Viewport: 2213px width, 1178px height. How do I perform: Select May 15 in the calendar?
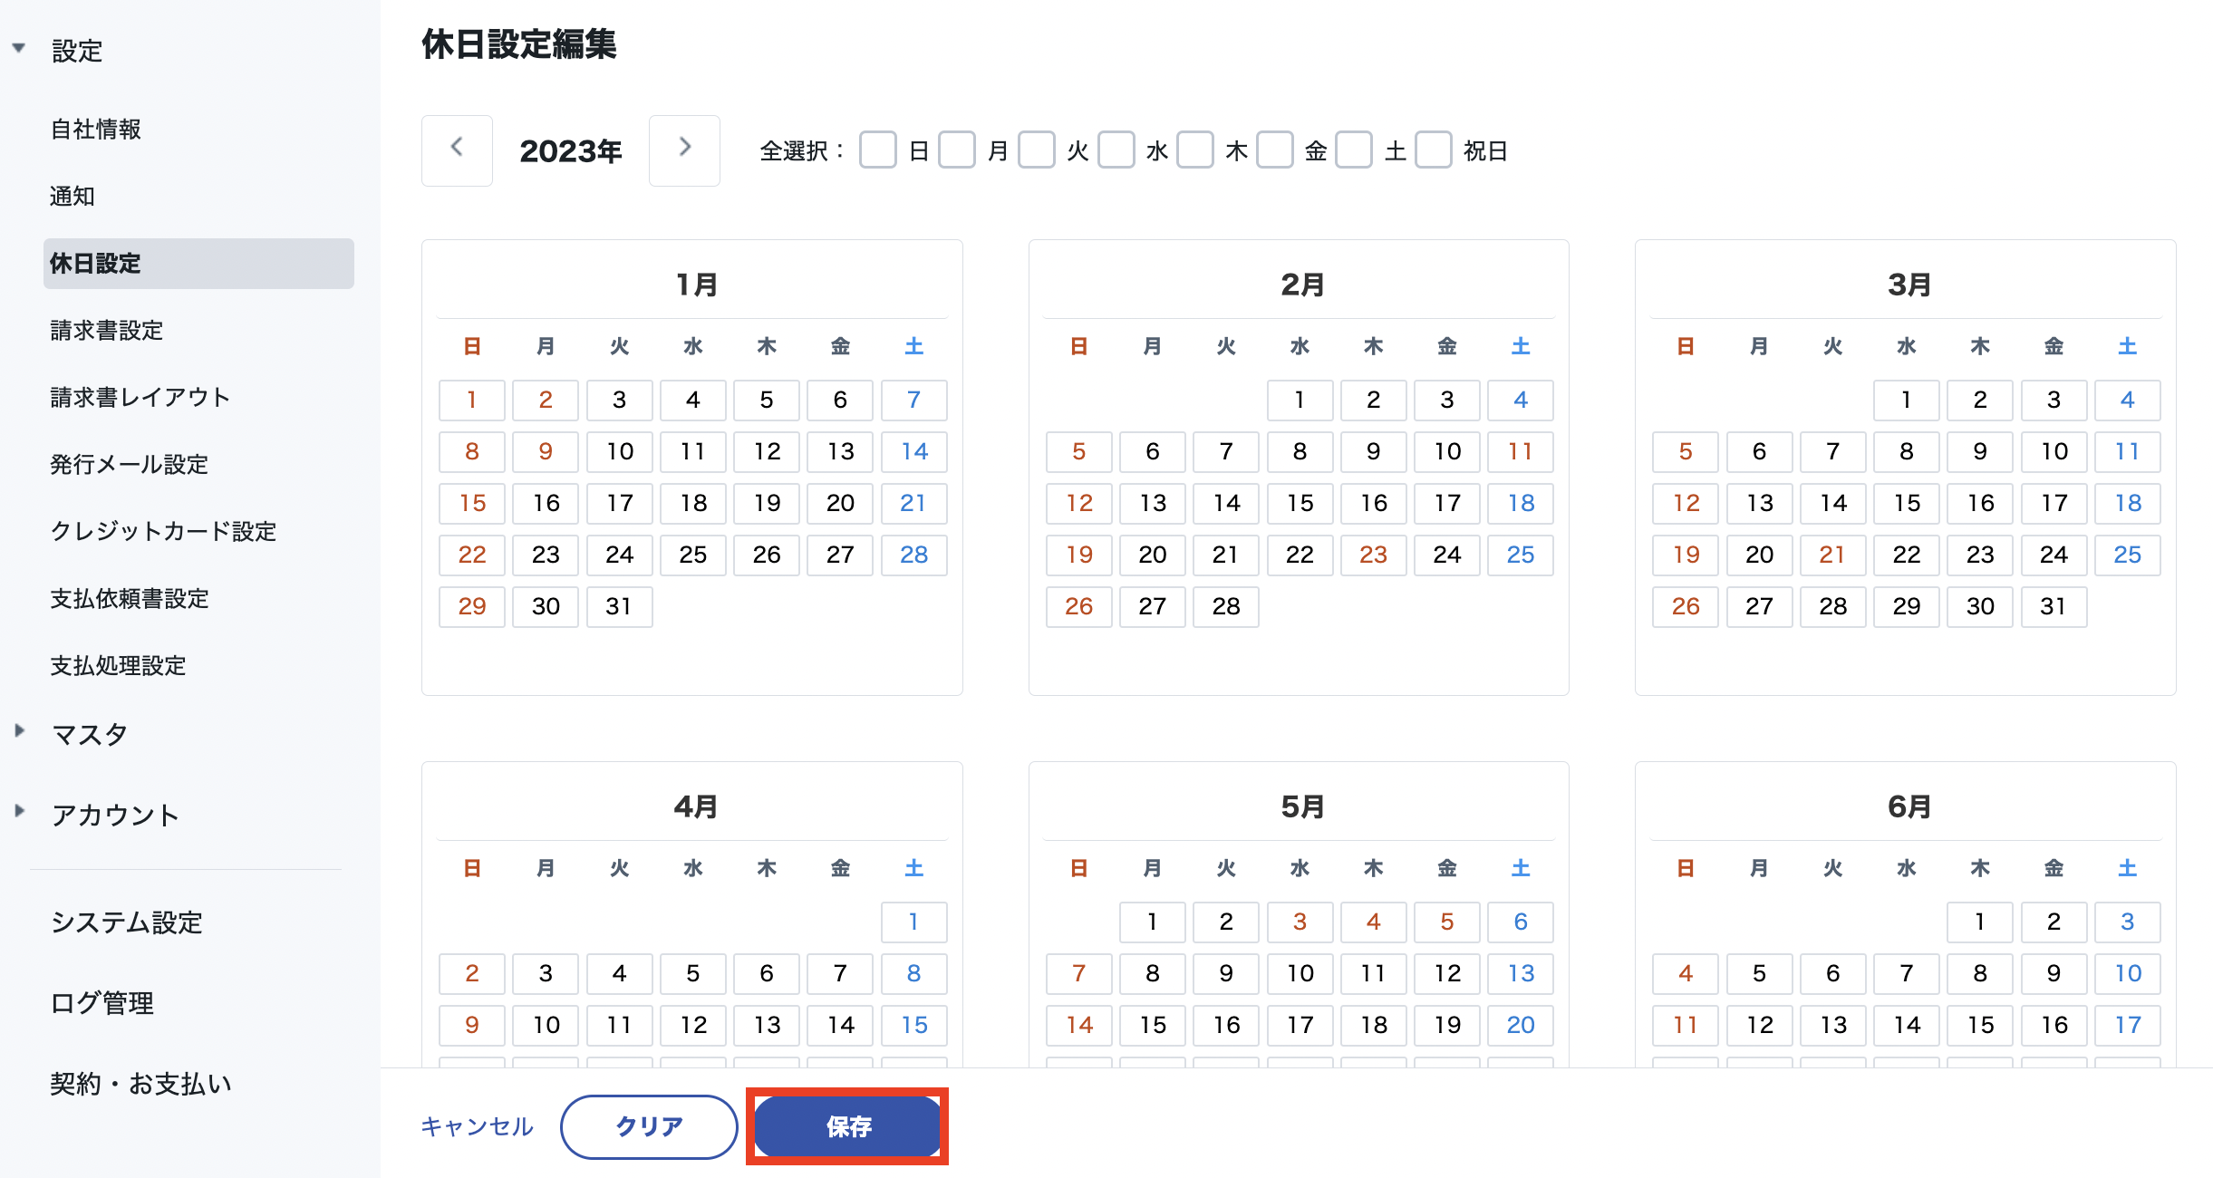tap(1153, 1025)
